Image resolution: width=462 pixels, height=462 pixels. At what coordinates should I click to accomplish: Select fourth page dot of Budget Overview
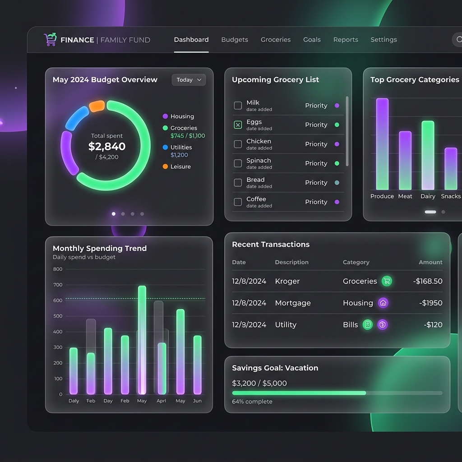click(142, 214)
